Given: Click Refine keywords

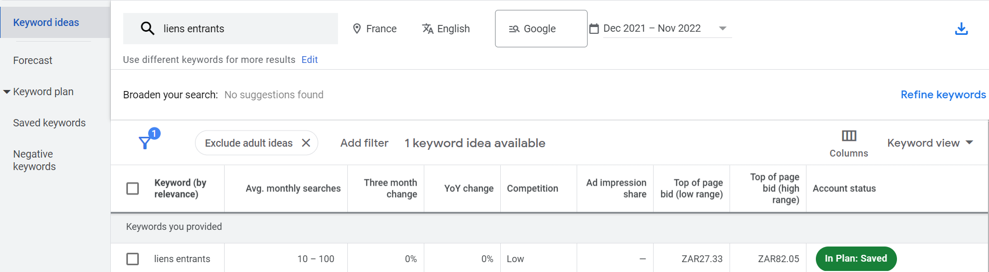Looking at the screenshot, I should tap(943, 95).
